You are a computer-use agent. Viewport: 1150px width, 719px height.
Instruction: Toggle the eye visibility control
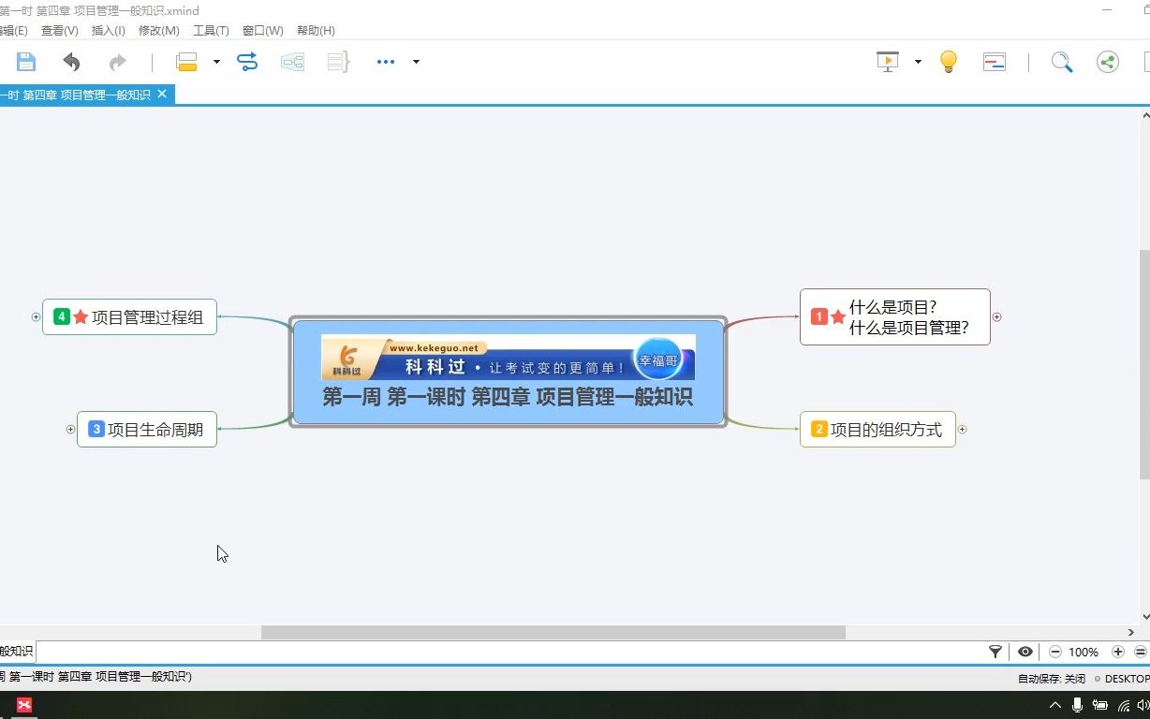1025,652
